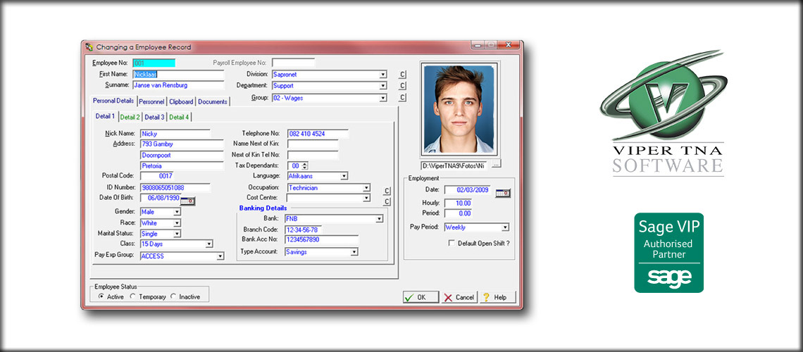Open the Language dropdown
The width and height of the screenshot is (803, 352).
[344, 176]
